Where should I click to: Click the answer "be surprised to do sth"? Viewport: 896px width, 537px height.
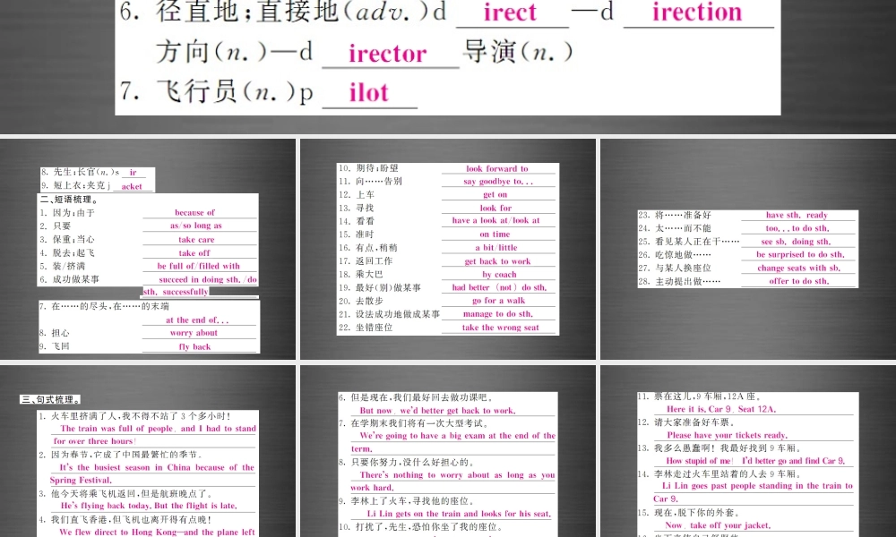click(x=799, y=253)
